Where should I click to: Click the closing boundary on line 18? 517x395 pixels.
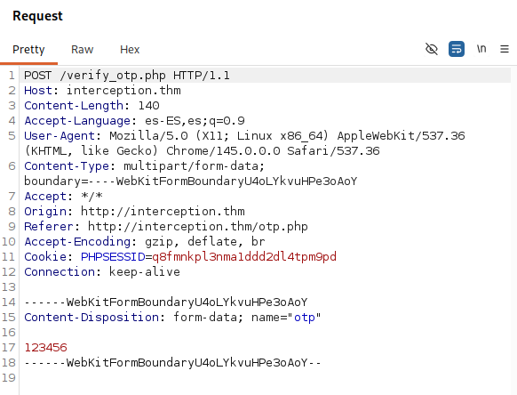point(172,363)
